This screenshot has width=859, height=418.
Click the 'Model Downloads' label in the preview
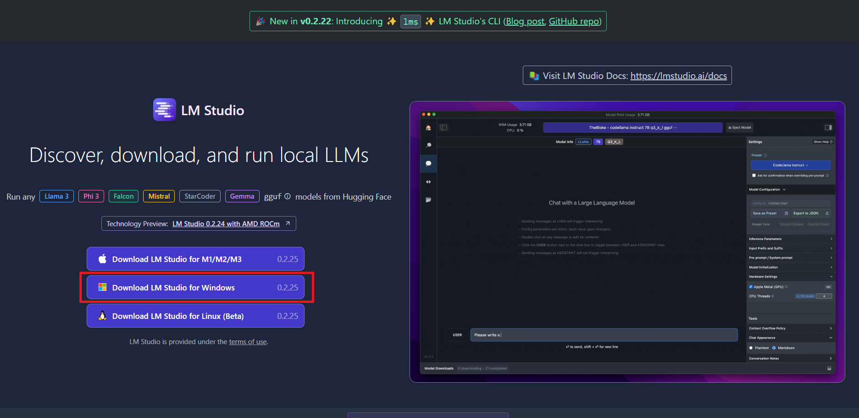(439, 368)
